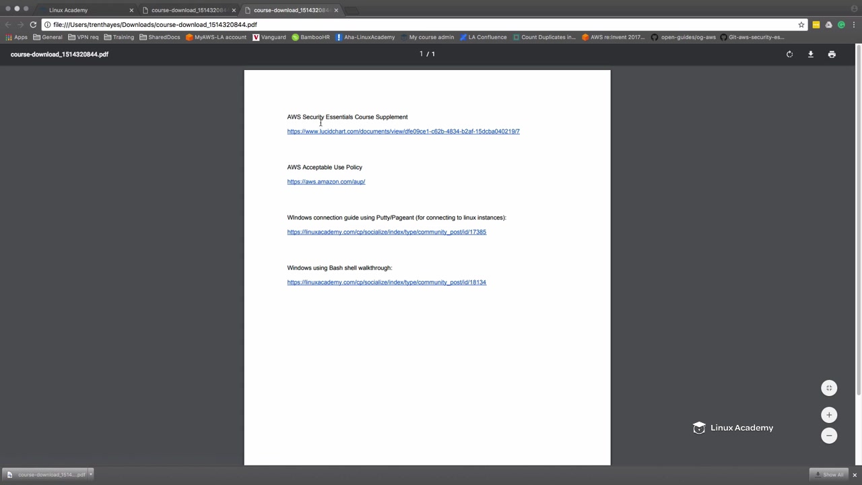Screen dimensions: 862x485
Task: Select the rightmost course-download tab
Action: pos(290,10)
